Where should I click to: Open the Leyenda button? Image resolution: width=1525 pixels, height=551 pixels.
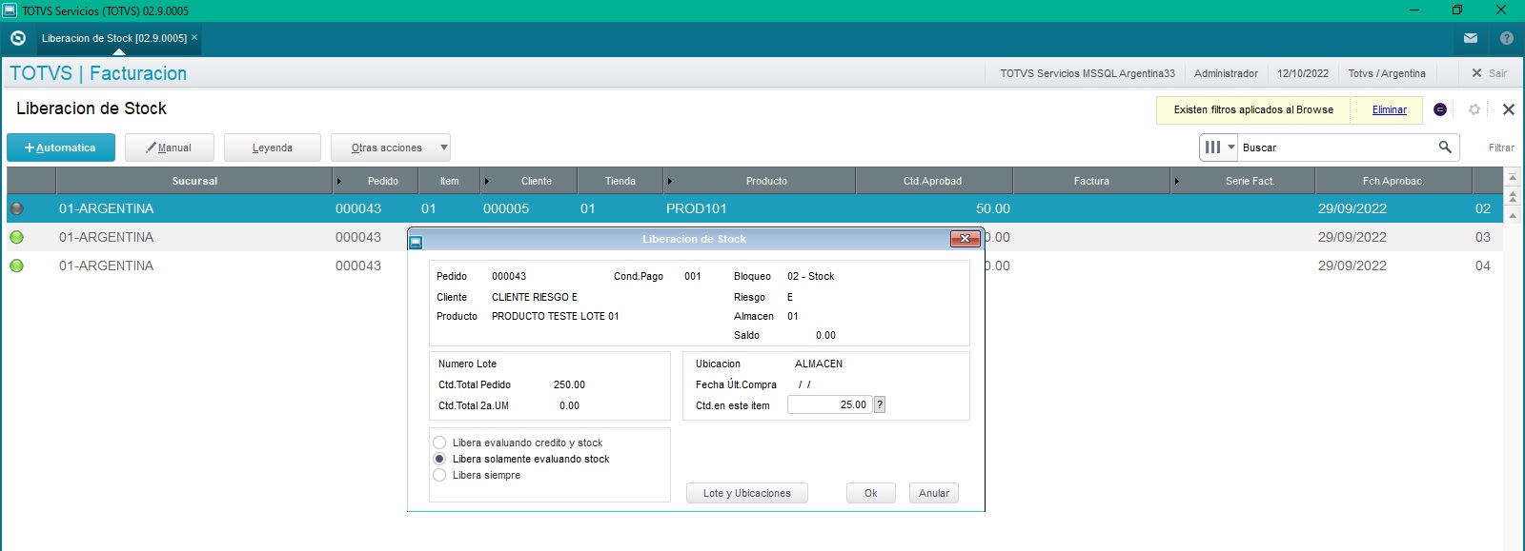coord(273,148)
